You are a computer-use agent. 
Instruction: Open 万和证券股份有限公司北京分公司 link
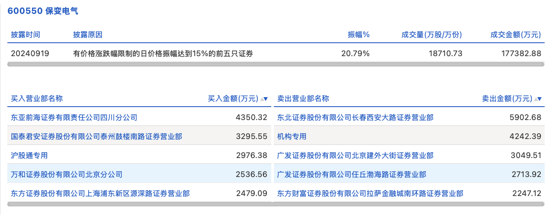67,174
